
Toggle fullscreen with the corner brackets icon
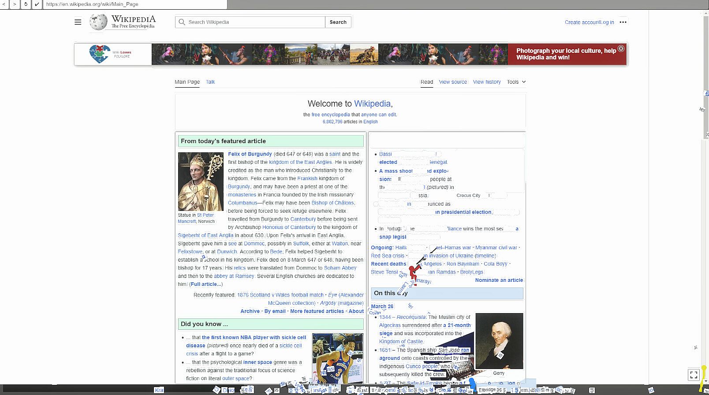(694, 375)
